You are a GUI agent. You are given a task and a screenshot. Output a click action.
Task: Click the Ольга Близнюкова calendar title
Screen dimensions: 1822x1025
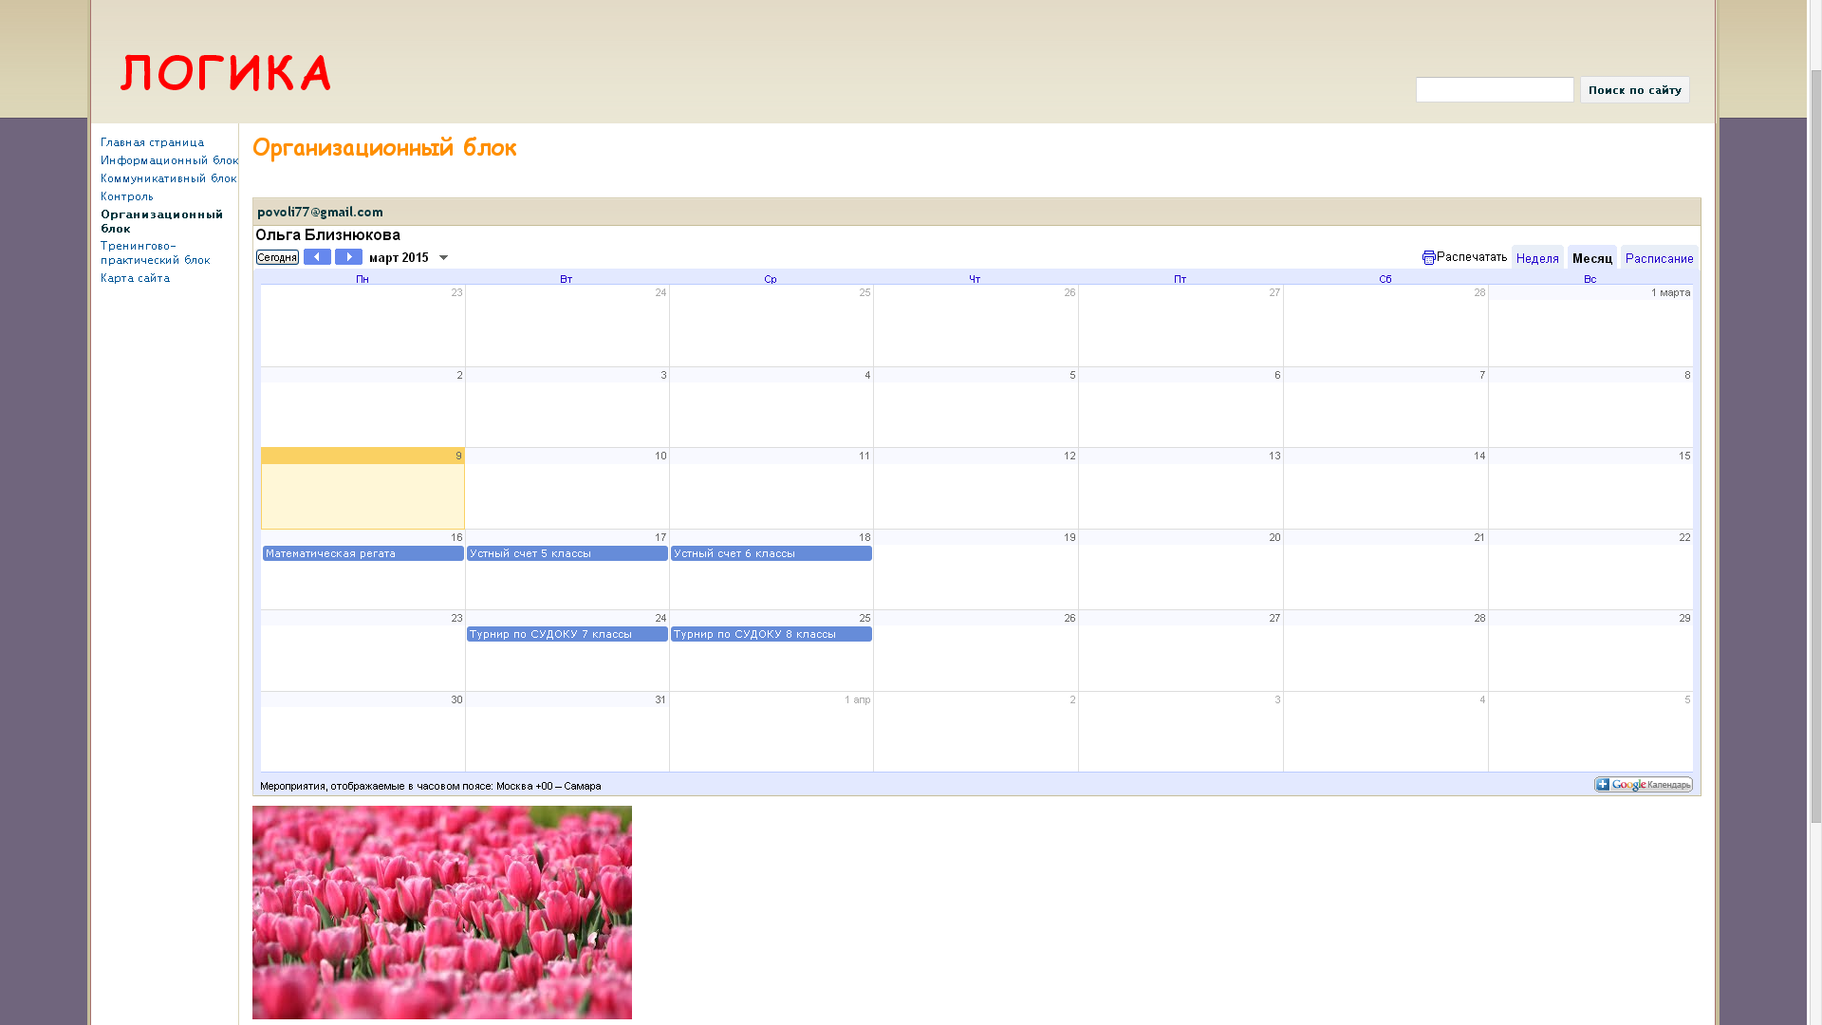327,234
